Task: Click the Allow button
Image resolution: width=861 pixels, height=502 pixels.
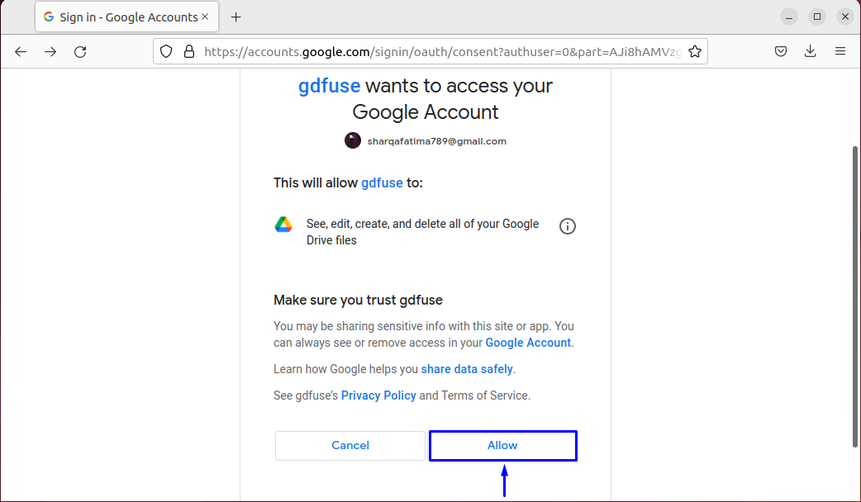Action: click(x=502, y=446)
